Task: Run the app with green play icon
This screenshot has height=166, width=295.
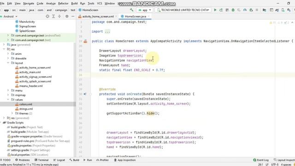Action: click(215, 10)
